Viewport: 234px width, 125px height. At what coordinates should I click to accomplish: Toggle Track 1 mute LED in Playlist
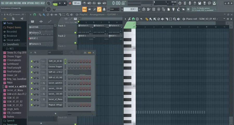[x=75, y=33]
